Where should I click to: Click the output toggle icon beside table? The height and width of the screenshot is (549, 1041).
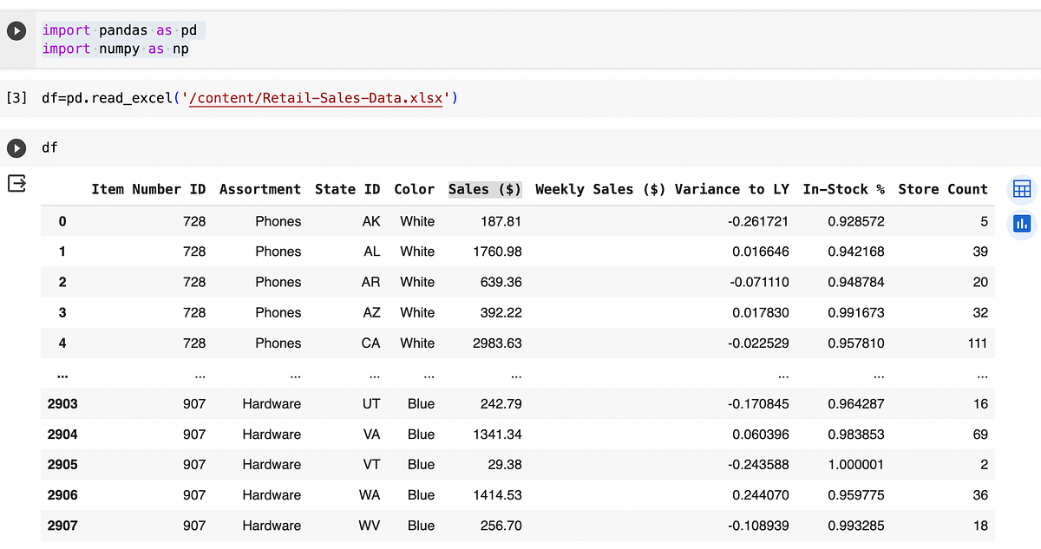pyautogui.click(x=16, y=184)
